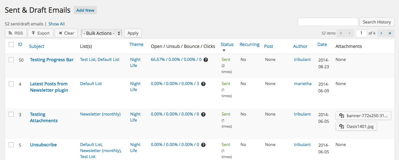Open help icon for Testing Progress Bar stats
Image resolution: width=399 pixels, height=160 pixels.
tap(206, 60)
